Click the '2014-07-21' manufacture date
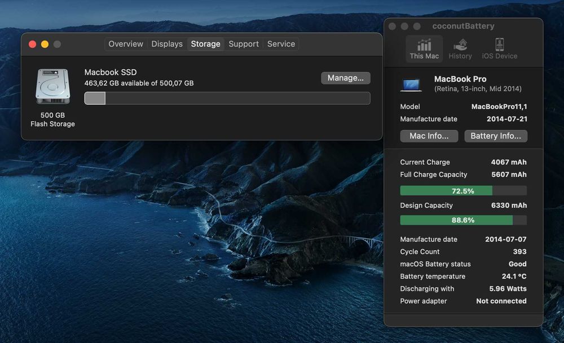The image size is (564, 343). tap(507, 119)
